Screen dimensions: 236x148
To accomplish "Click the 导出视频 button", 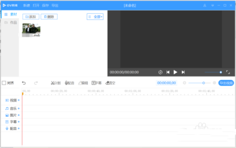I will click(226, 83).
